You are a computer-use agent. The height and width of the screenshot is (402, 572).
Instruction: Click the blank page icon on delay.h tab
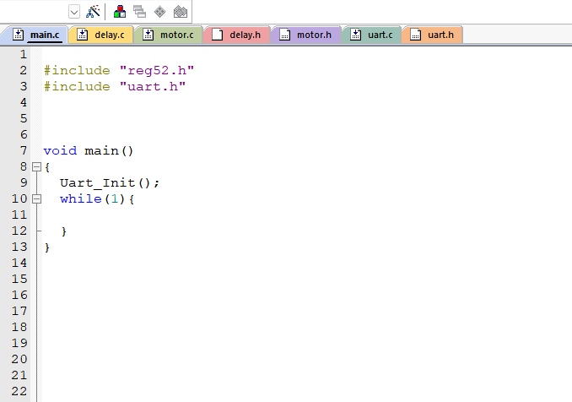217,35
